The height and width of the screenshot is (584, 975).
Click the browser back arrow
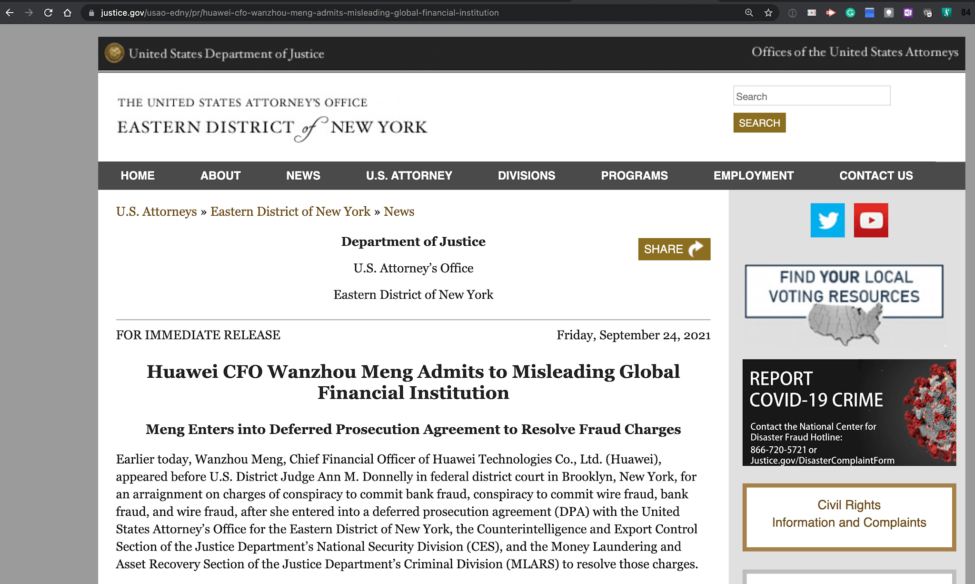pos(10,13)
